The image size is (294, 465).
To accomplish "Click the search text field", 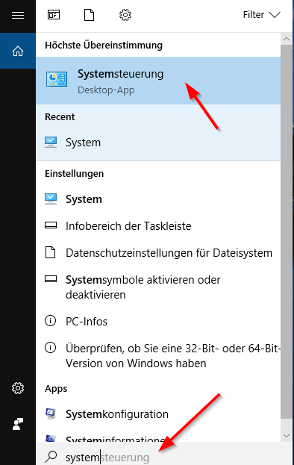I will tap(165, 454).
